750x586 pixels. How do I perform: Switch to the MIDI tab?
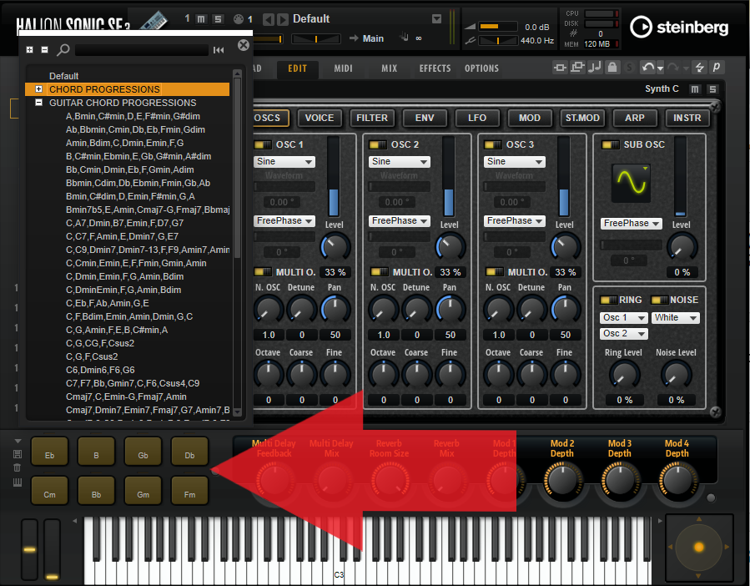tap(344, 68)
